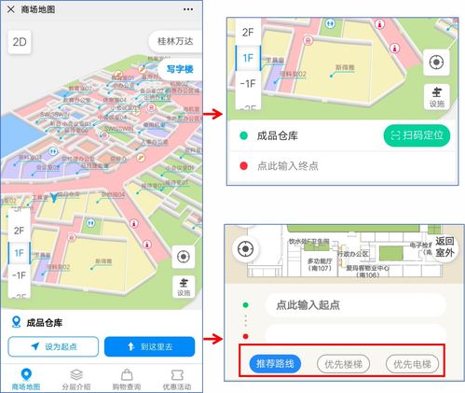Open the 购物查询 bottom tab
The width and height of the screenshot is (465, 393).
(127, 379)
